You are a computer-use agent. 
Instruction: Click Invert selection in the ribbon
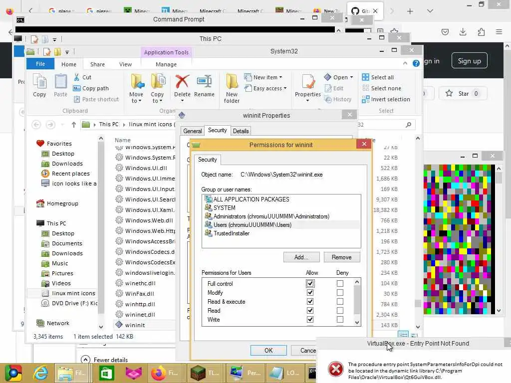click(386, 99)
